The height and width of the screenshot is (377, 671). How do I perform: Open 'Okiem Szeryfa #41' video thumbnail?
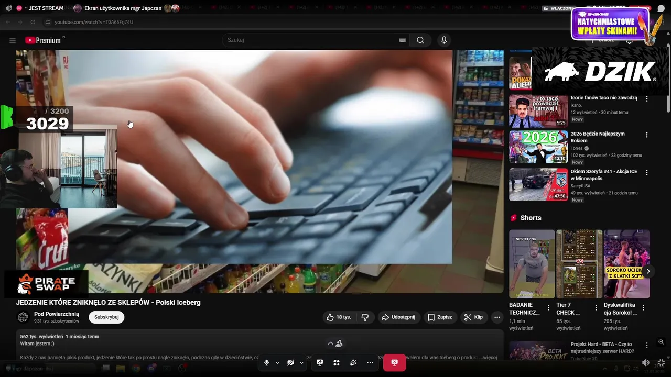(x=538, y=184)
